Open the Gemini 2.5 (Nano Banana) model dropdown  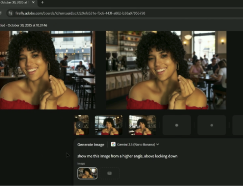[x=135, y=145]
